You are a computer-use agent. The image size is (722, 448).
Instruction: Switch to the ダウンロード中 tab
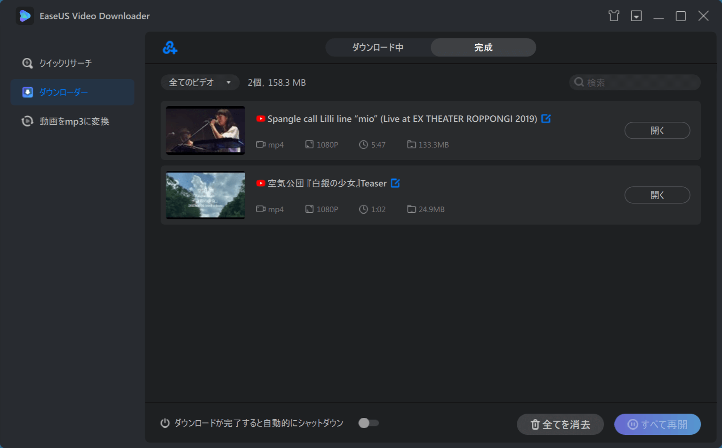point(378,48)
